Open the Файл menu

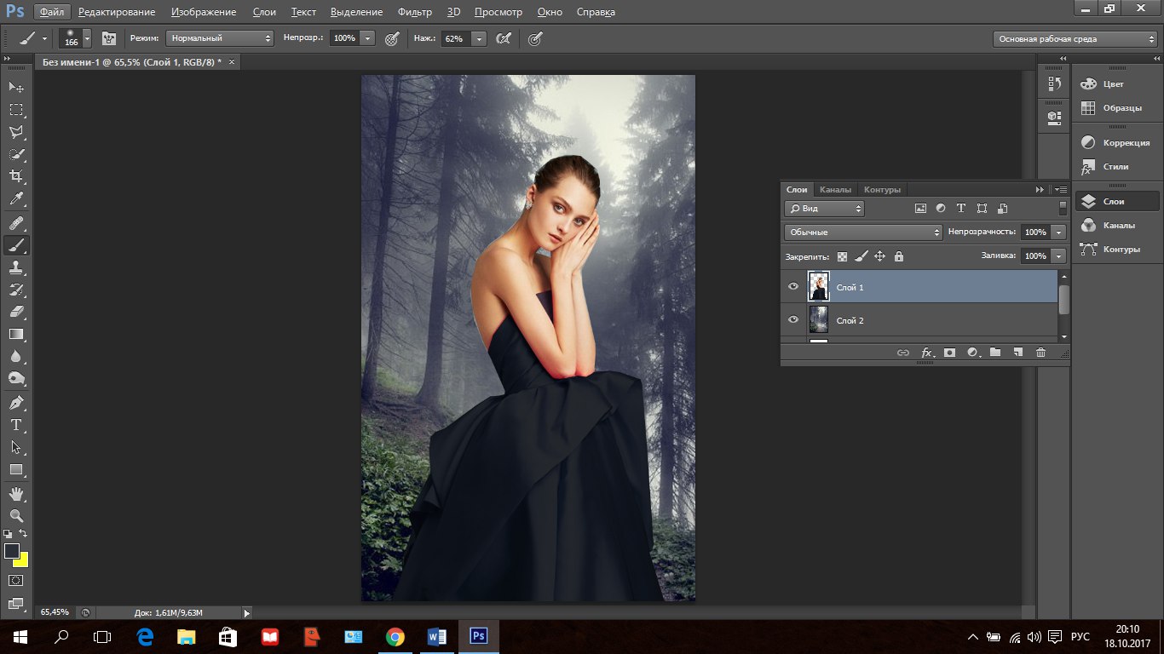51,12
